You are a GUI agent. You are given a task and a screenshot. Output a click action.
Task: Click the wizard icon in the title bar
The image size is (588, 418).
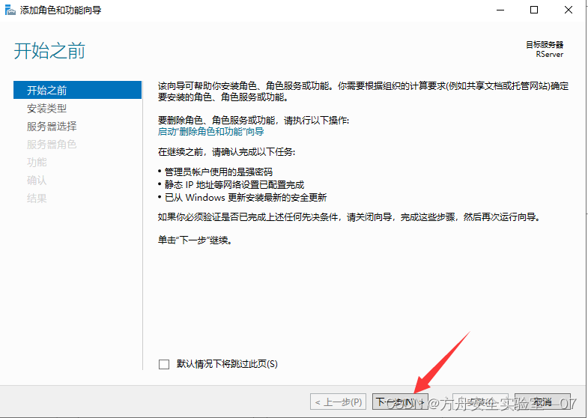(x=10, y=10)
